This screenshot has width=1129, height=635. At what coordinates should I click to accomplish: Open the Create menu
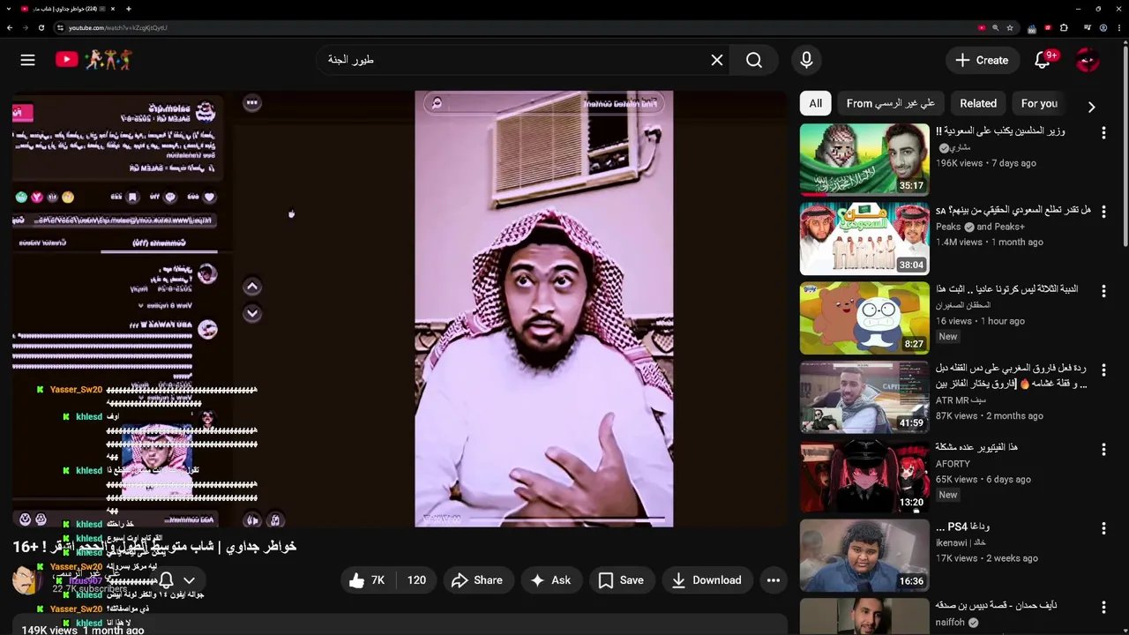pos(982,60)
